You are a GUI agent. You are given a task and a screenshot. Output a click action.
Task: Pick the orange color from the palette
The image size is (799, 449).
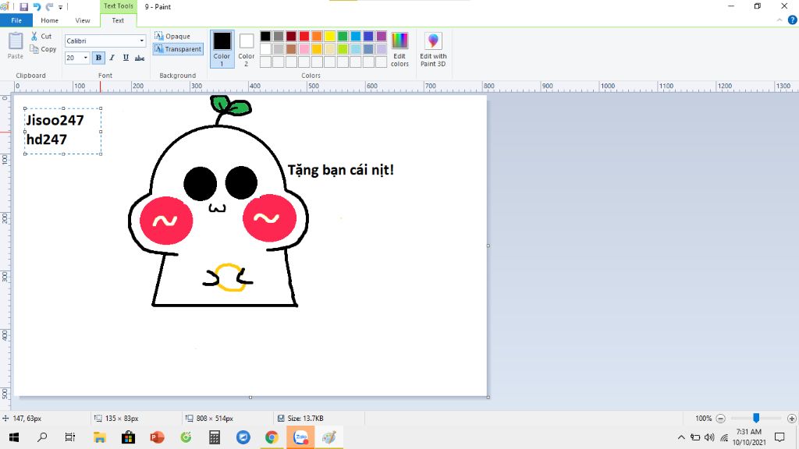317,36
